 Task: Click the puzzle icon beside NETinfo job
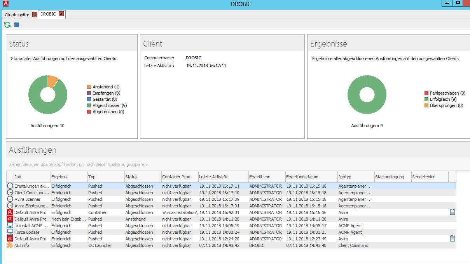point(10,245)
